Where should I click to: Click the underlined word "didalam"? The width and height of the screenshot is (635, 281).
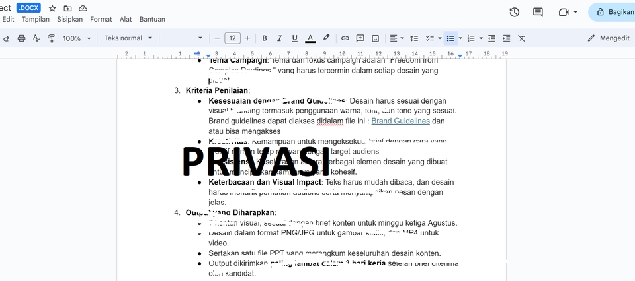(330, 121)
